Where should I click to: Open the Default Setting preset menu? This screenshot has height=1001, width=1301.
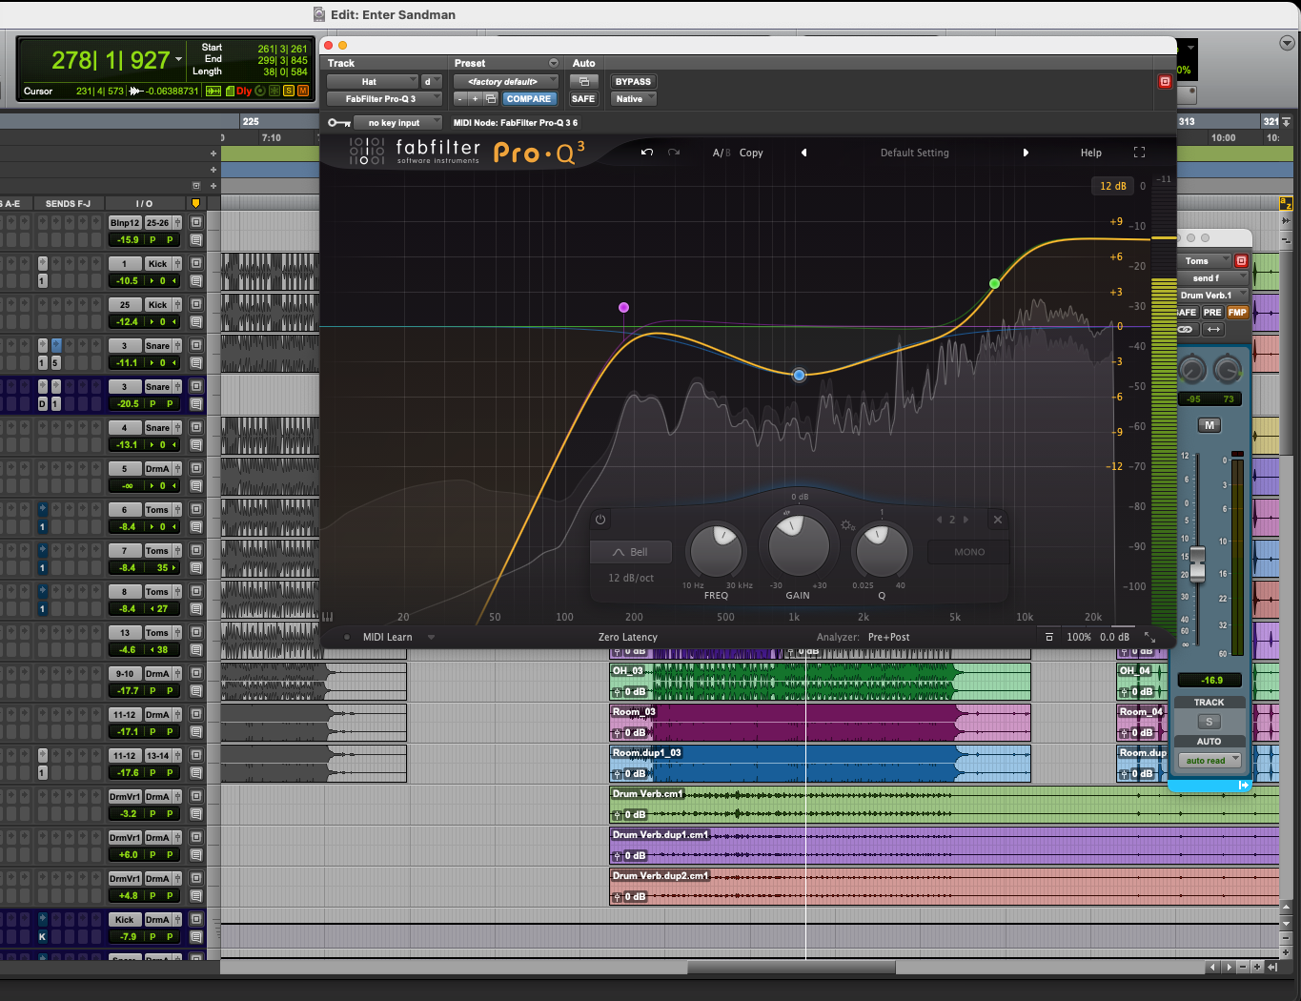click(x=915, y=153)
